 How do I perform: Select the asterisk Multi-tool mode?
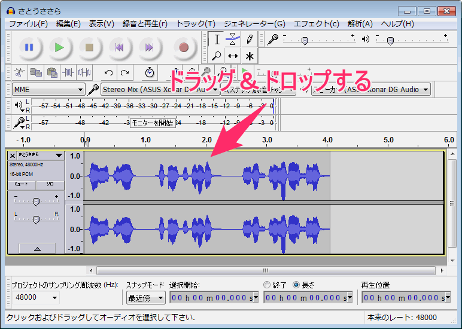[x=250, y=56]
